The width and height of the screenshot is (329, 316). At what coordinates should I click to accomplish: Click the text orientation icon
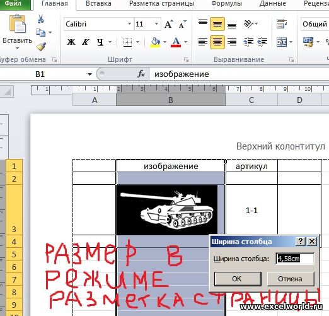(x=250, y=23)
